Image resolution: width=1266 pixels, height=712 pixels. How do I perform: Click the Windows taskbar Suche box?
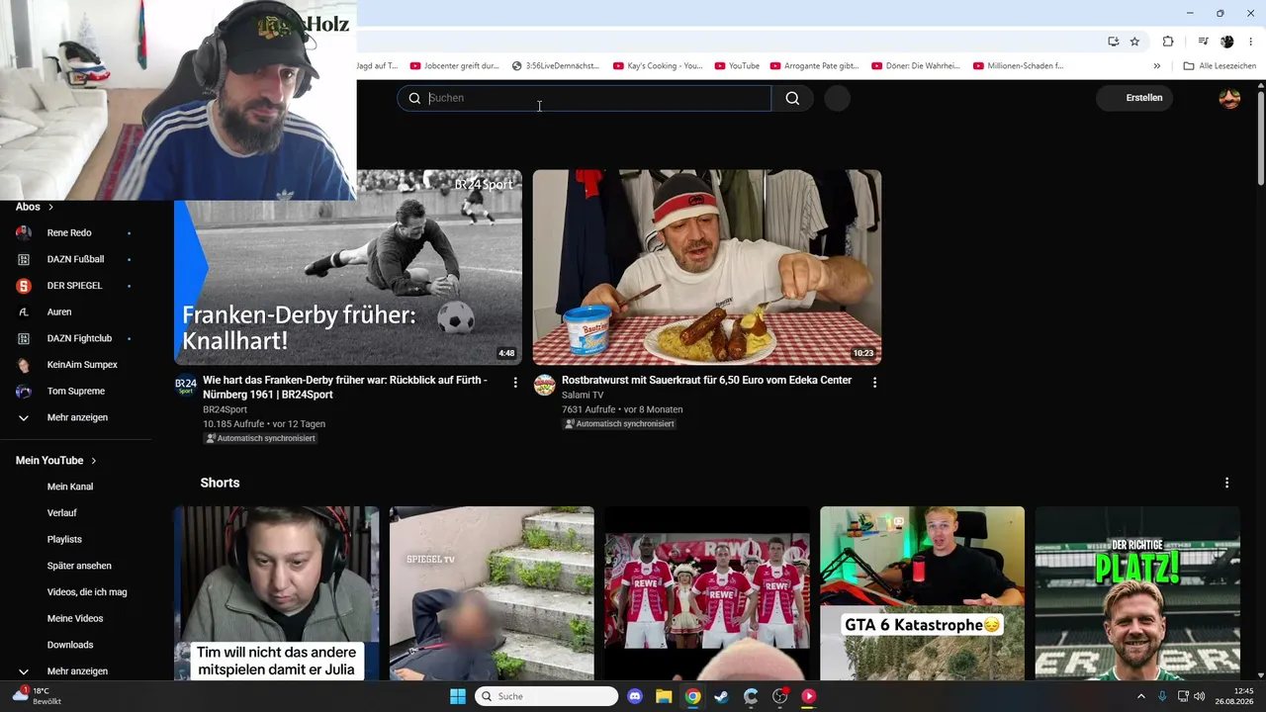tap(546, 696)
